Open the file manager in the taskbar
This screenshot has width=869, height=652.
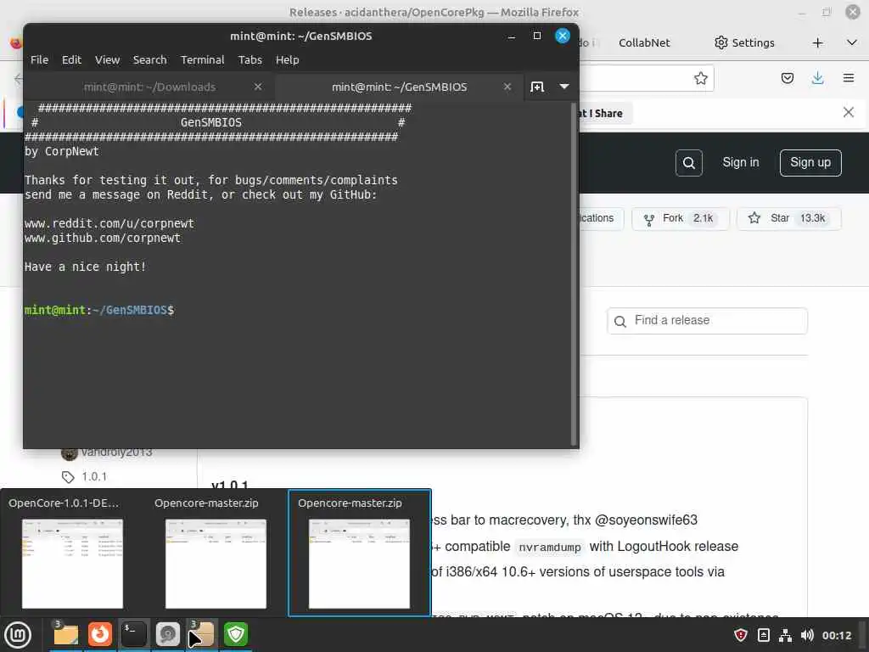click(66, 635)
